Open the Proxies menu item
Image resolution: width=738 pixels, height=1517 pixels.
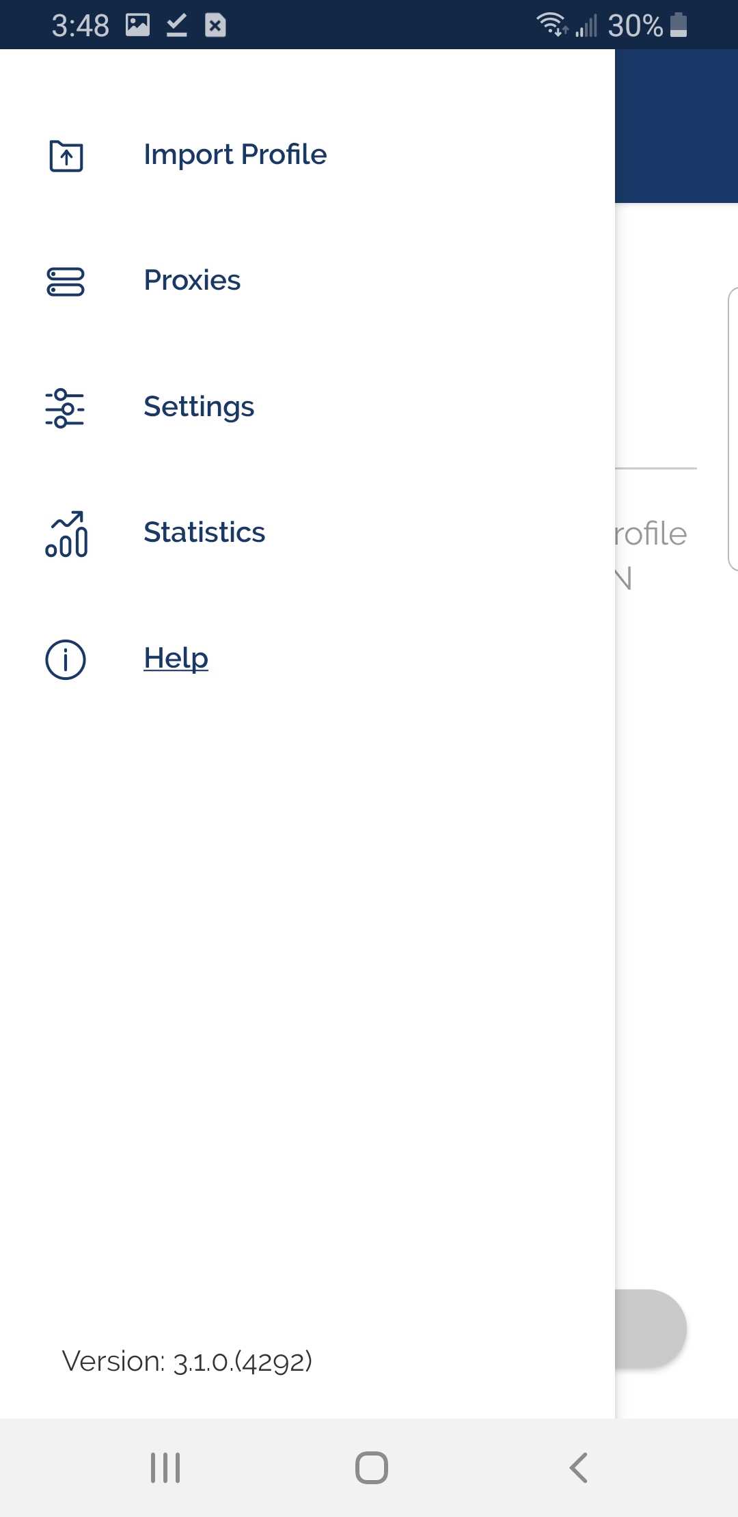[x=192, y=280]
